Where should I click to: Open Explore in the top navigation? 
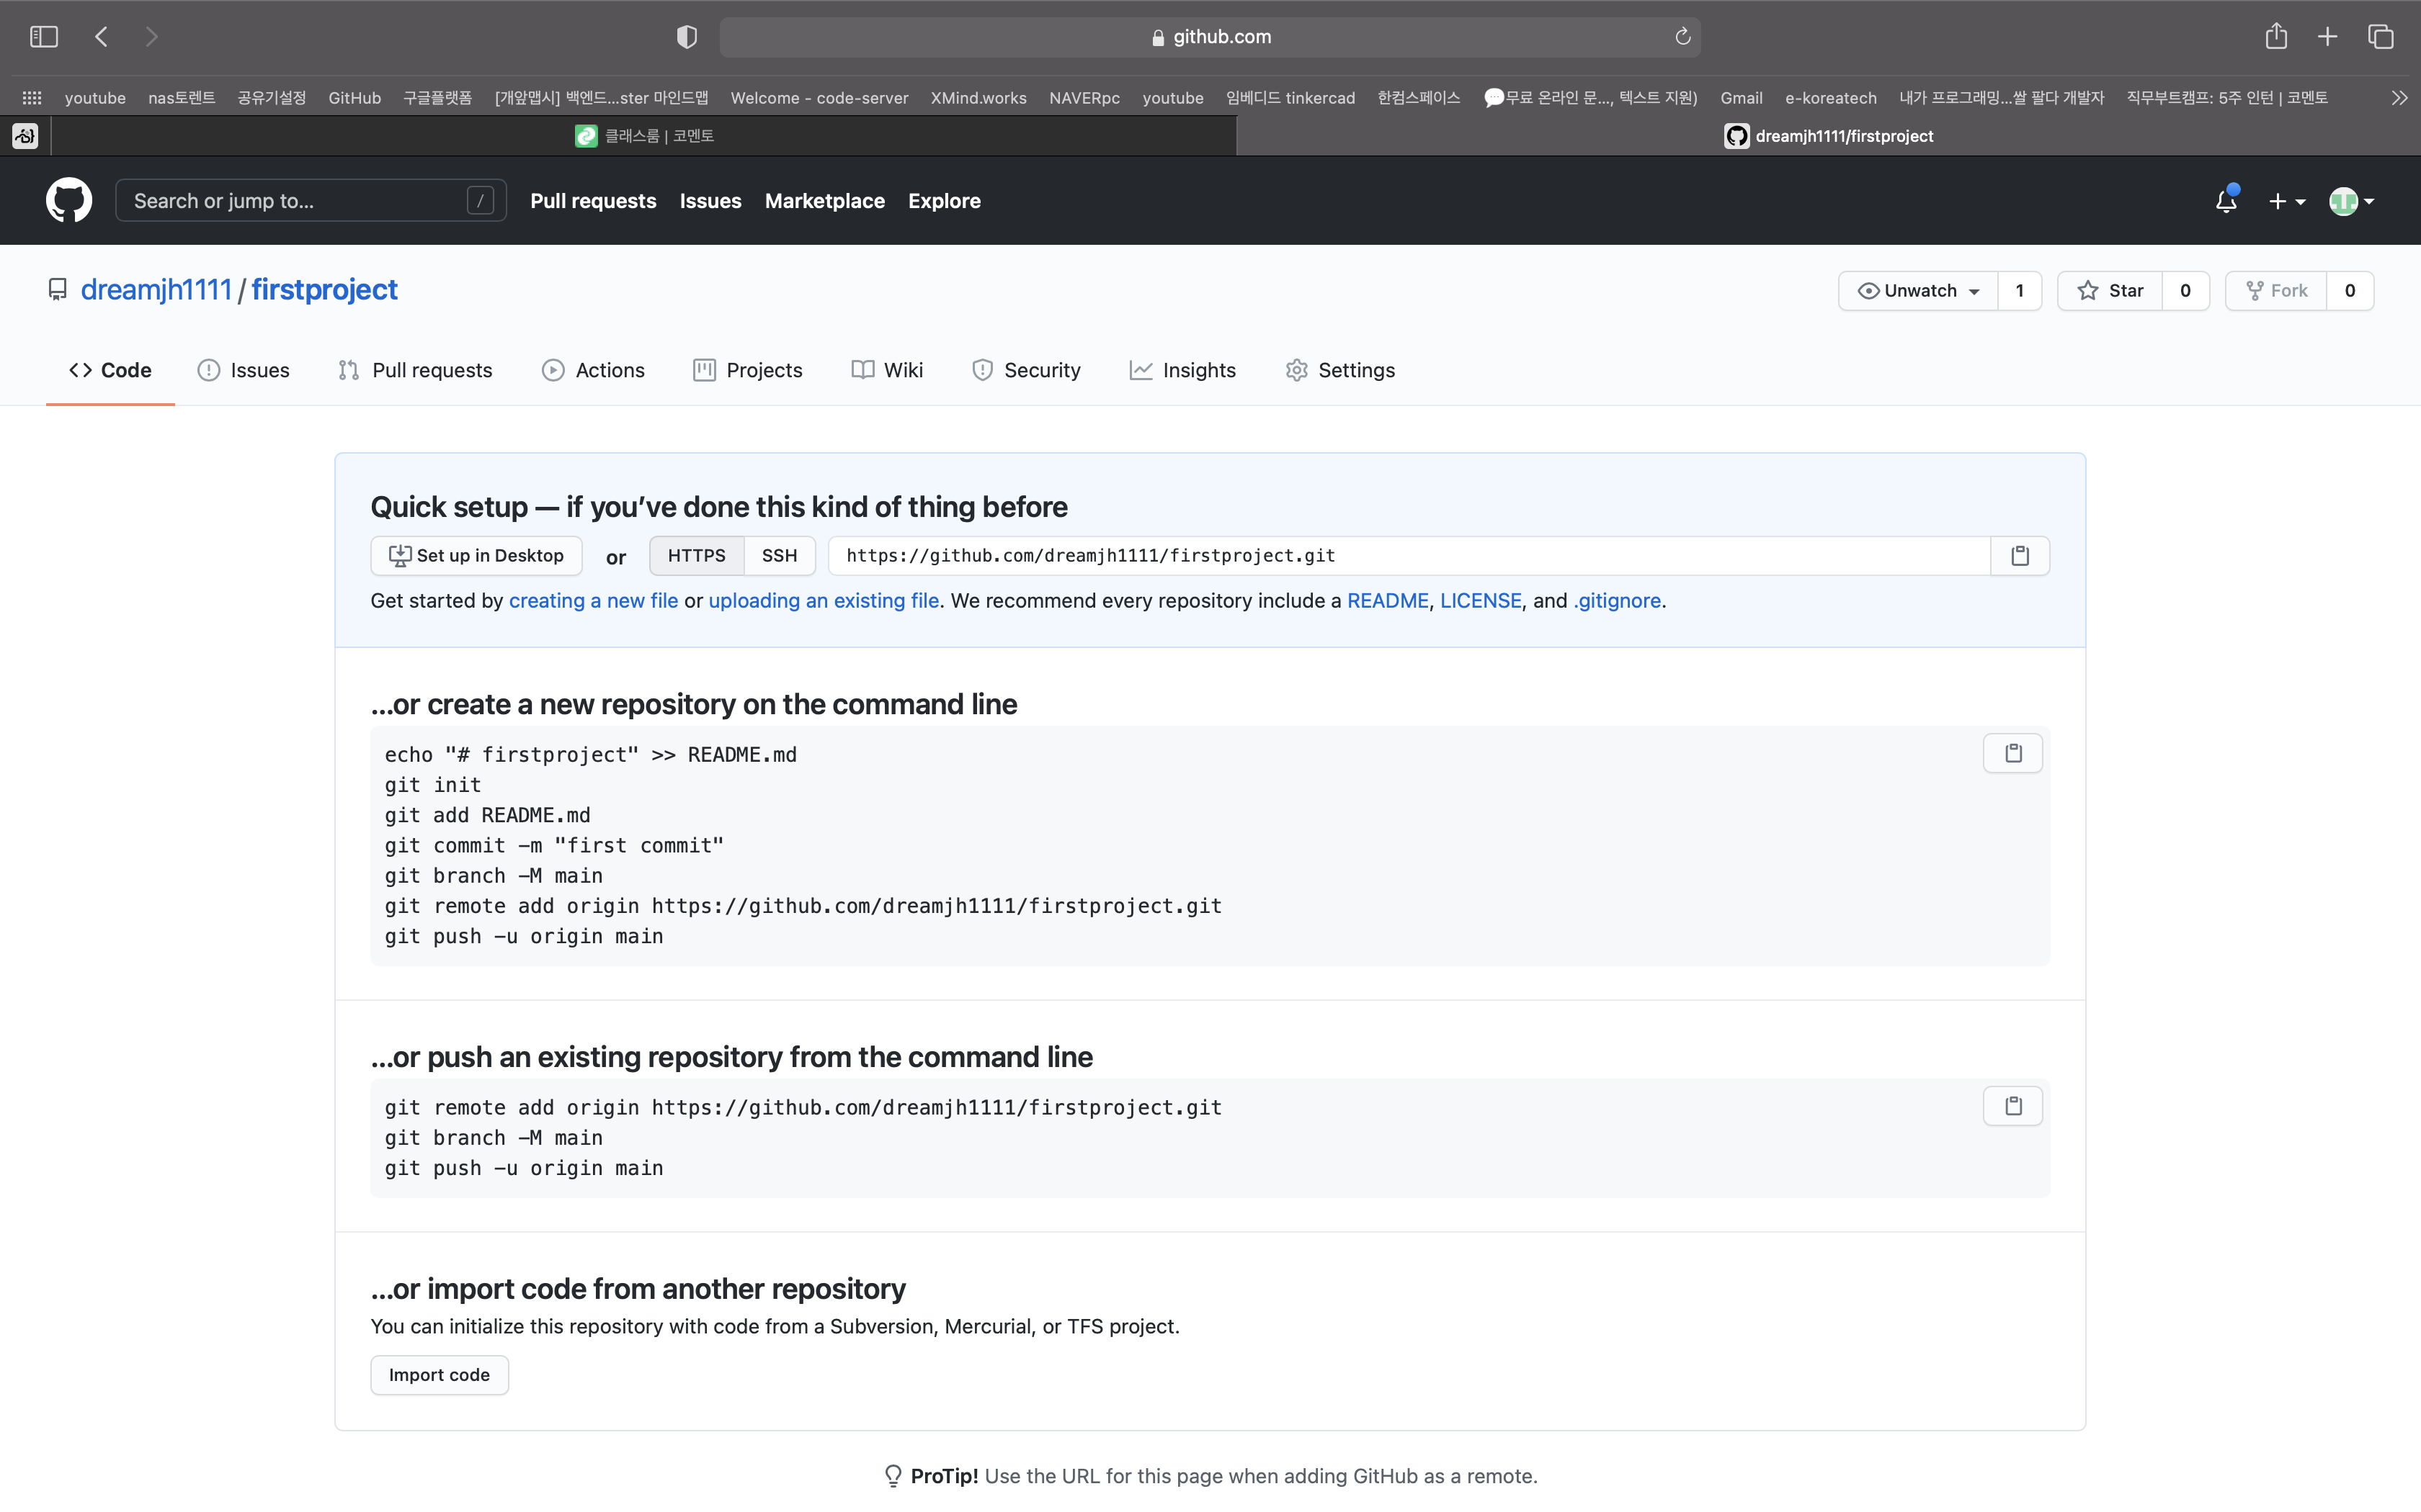tap(945, 201)
